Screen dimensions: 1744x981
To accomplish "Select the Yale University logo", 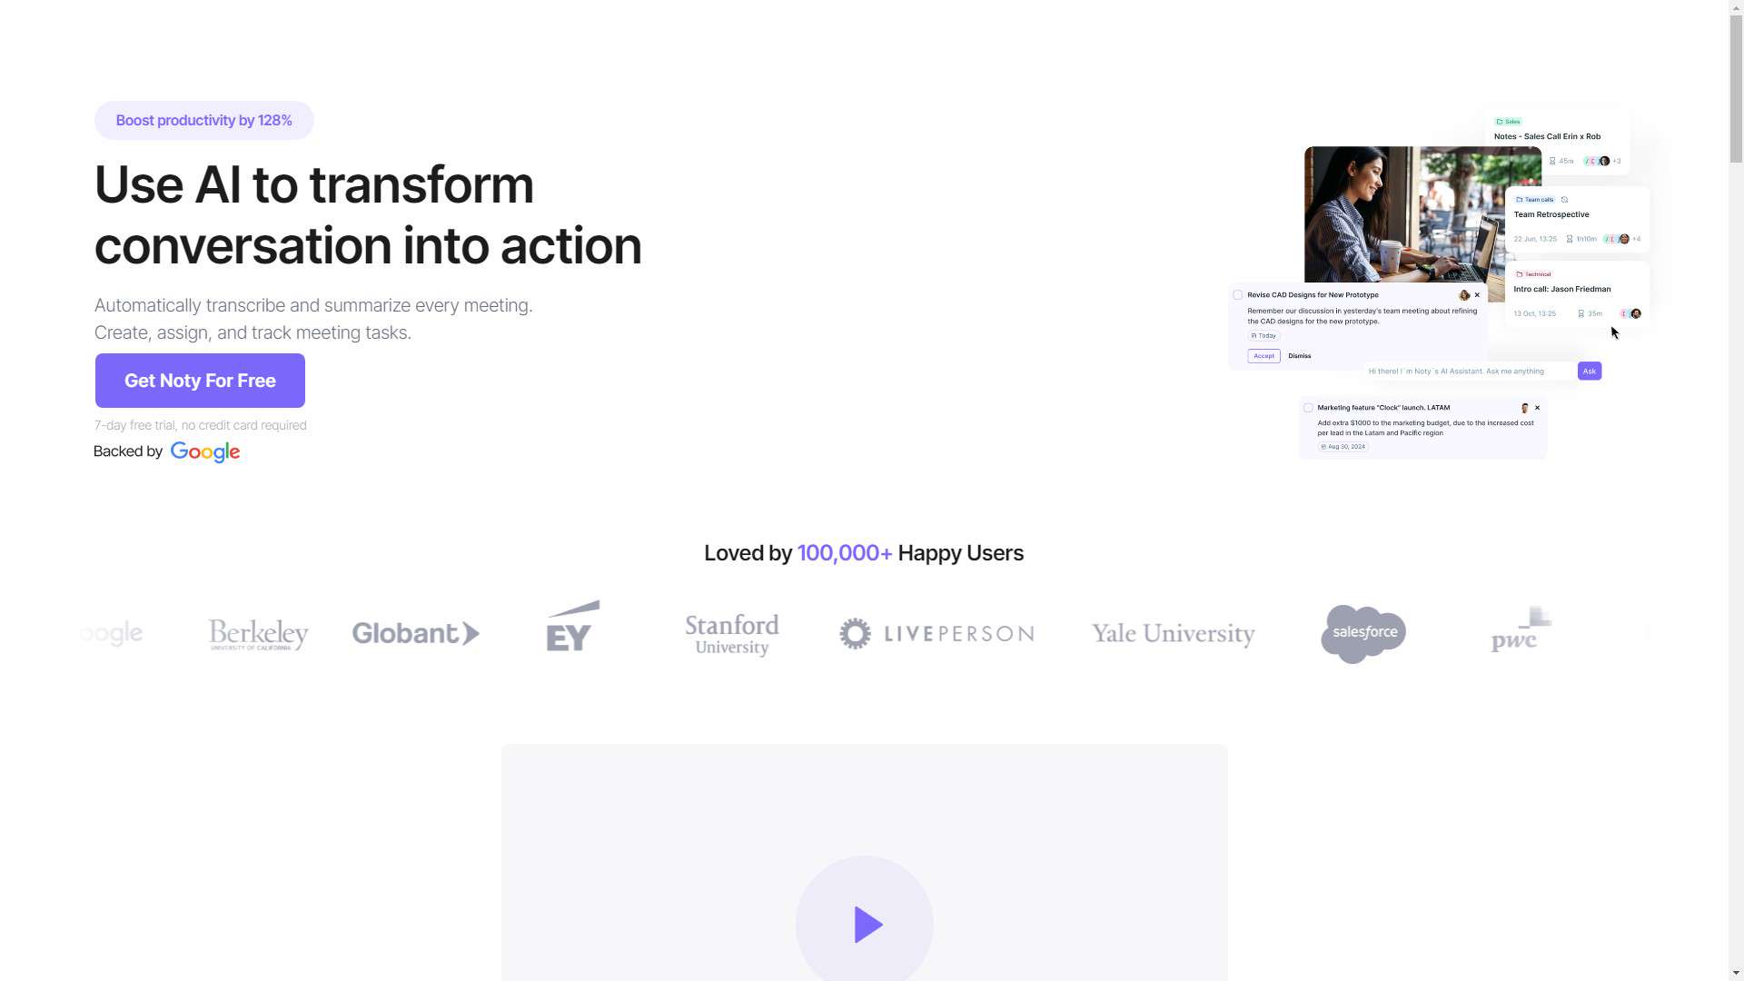I will [1174, 633].
